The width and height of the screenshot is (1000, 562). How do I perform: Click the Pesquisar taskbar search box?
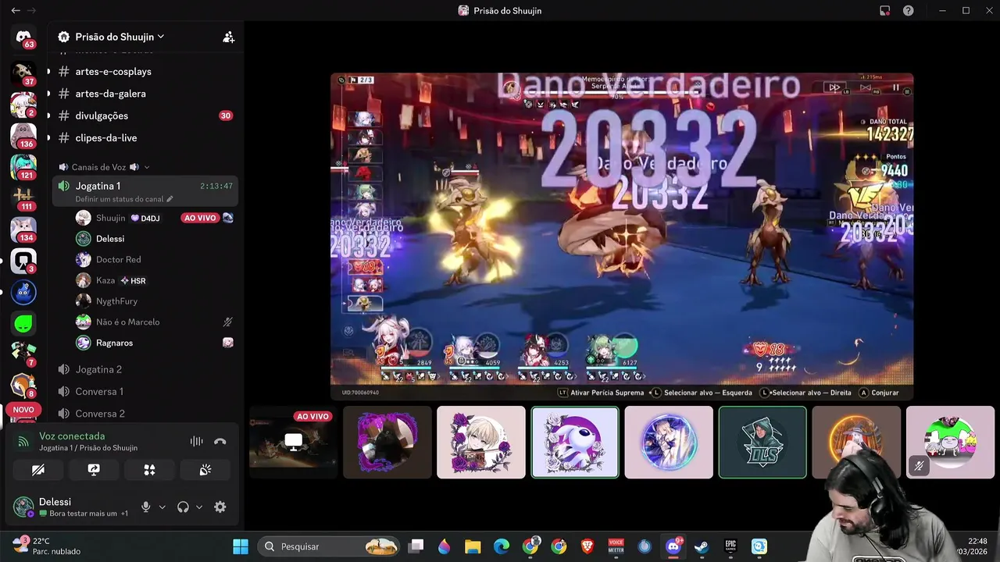pos(328,546)
